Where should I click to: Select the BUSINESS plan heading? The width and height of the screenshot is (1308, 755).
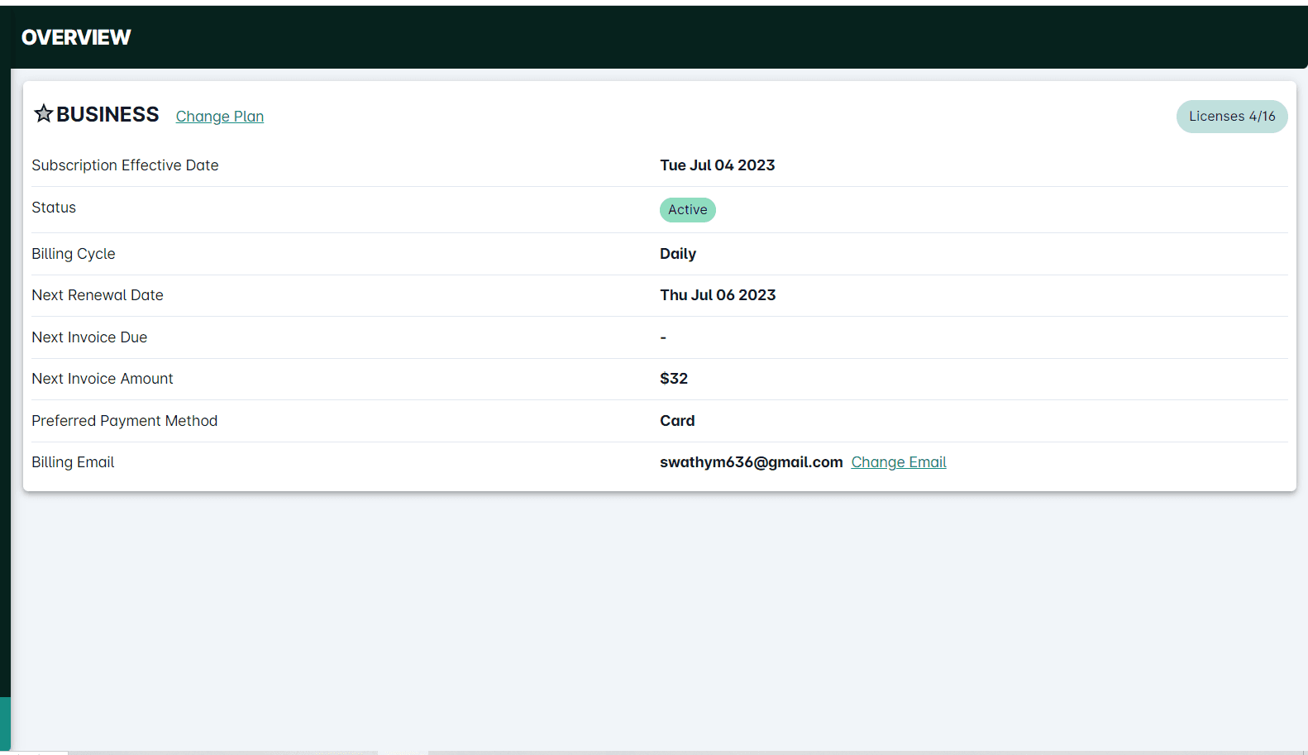(x=107, y=114)
